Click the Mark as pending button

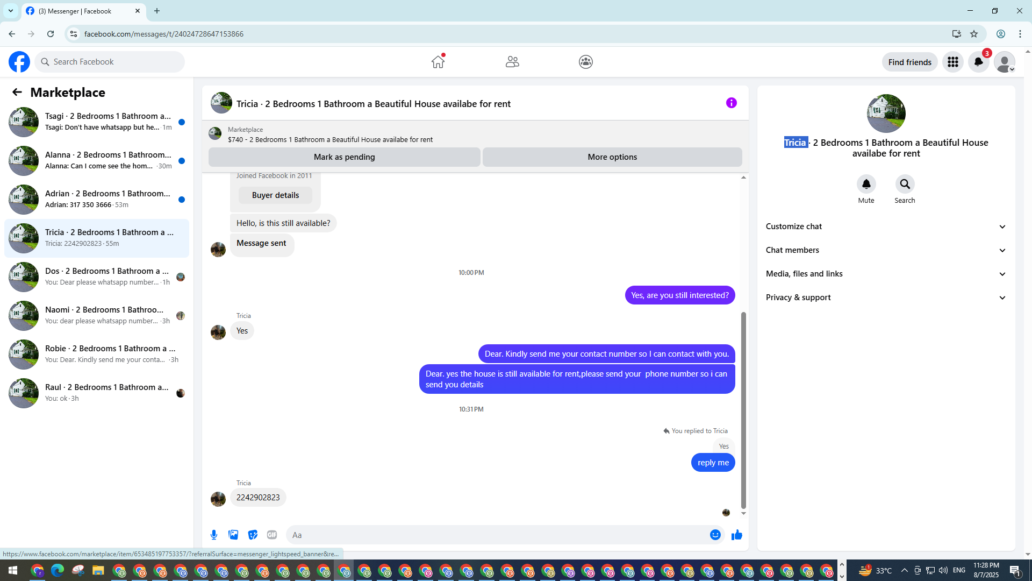pyautogui.click(x=344, y=157)
